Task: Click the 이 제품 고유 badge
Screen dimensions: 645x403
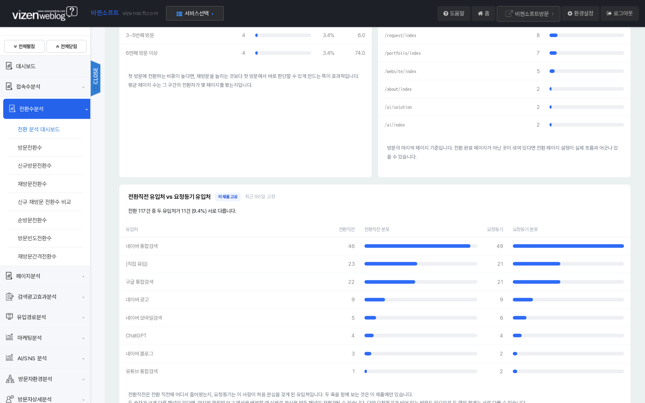Action: 228,197
